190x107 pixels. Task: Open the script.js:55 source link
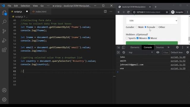pyautogui.click(x=178, y=65)
